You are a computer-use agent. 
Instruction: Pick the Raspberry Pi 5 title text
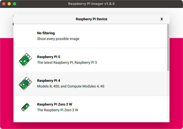coord(49,57)
